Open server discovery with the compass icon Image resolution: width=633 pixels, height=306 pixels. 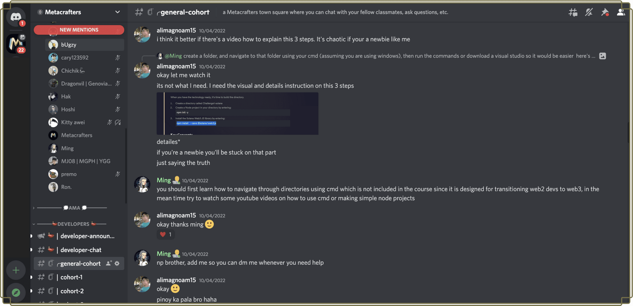point(16,292)
